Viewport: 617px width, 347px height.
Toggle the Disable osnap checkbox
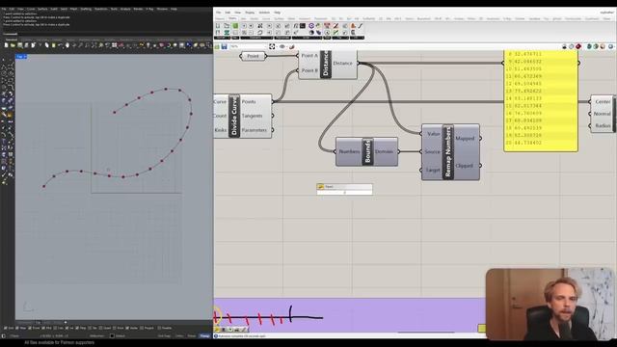click(159, 328)
